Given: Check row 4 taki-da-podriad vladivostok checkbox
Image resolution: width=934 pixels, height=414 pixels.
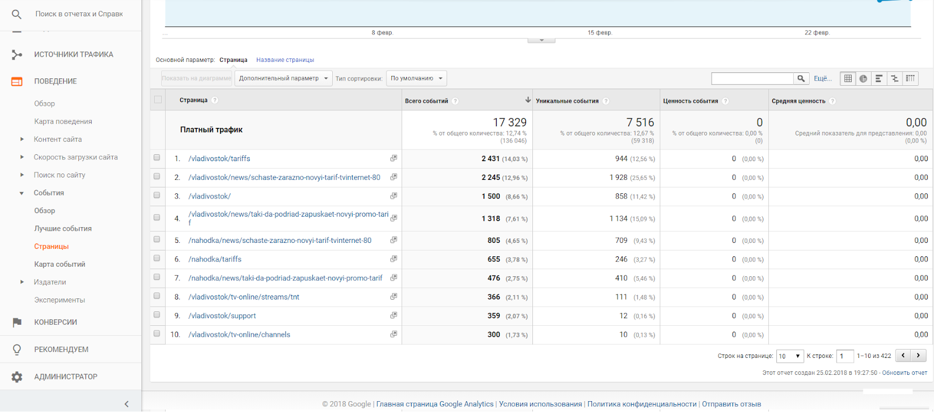Looking at the screenshot, I should pyautogui.click(x=156, y=217).
